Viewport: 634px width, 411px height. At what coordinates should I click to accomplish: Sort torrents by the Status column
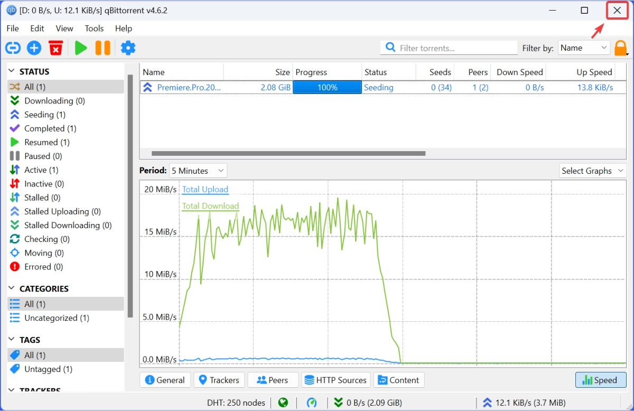click(x=389, y=72)
